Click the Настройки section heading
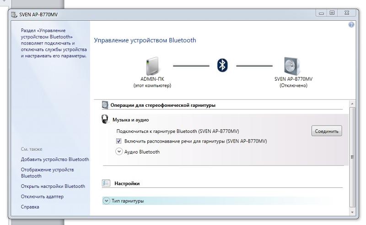Screen dimensions: 366x225 point(127,183)
